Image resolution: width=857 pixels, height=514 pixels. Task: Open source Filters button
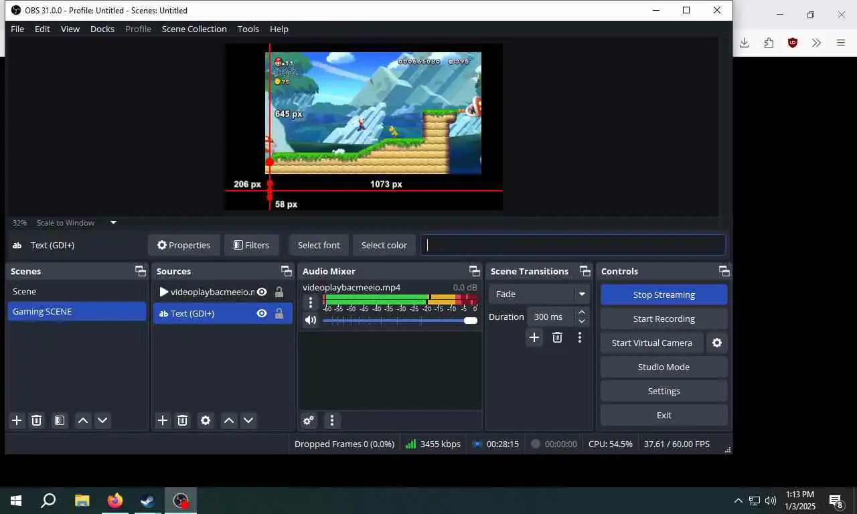pyautogui.click(x=251, y=245)
